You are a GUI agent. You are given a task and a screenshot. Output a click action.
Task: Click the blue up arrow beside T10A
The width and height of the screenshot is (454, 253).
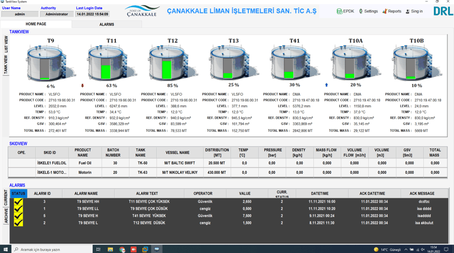click(326, 85)
